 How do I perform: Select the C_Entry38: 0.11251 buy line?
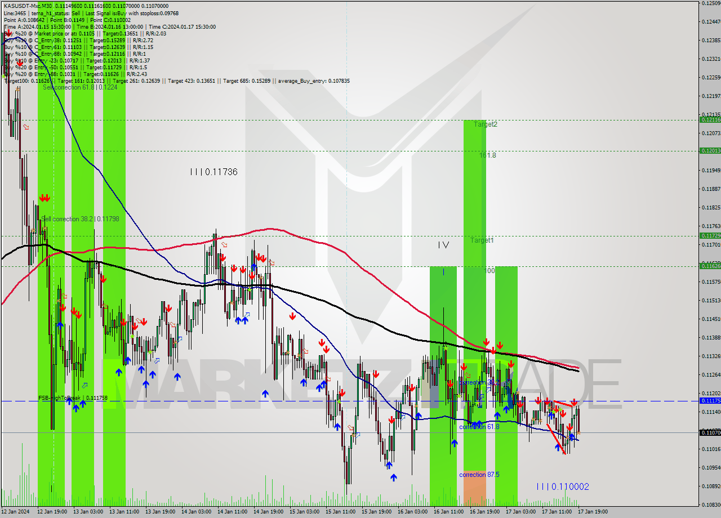coord(78,40)
